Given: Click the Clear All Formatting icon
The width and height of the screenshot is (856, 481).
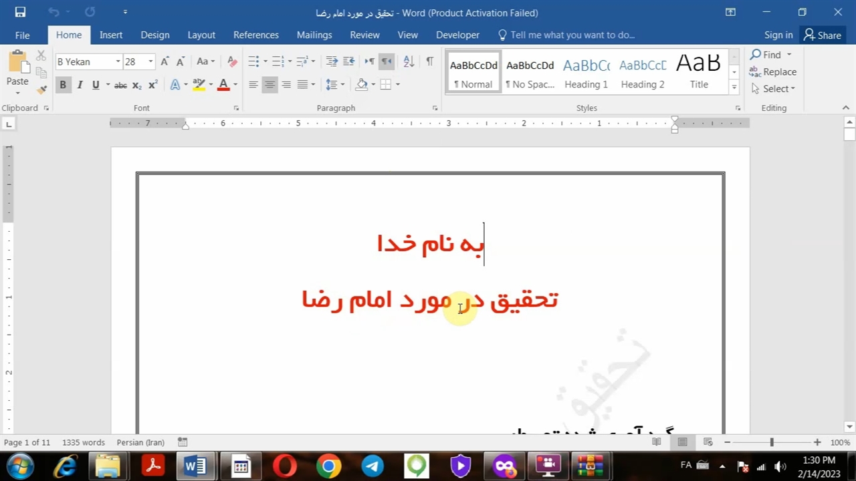Looking at the screenshot, I should click(x=232, y=61).
